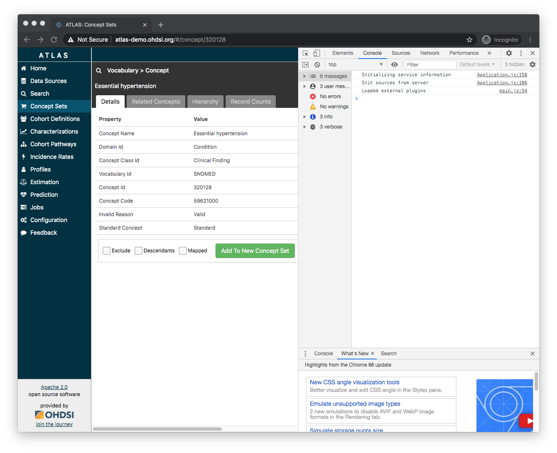
Task: Switch to the Record Counts tab
Action: pyautogui.click(x=251, y=102)
